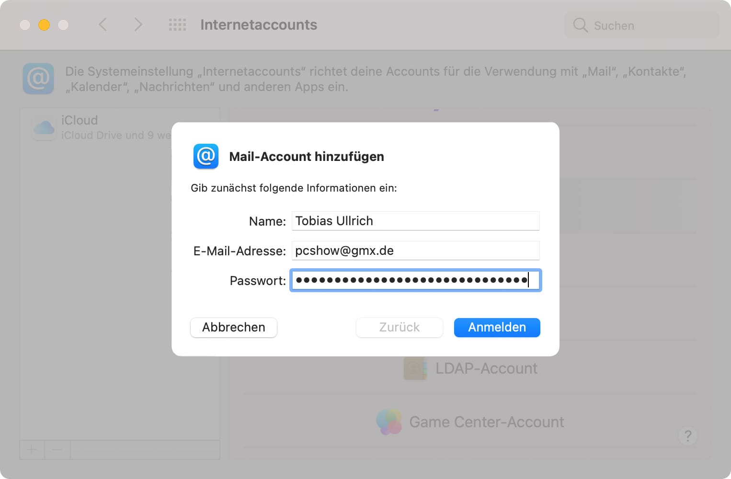Click into the E-Mail-Adresse field
This screenshot has width=731, height=479.
coord(415,251)
